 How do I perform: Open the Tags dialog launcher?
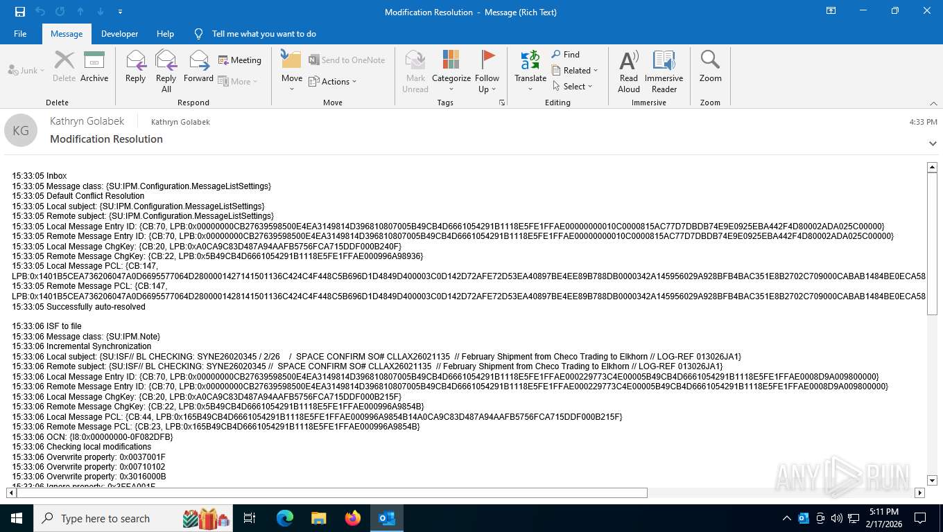(x=502, y=103)
